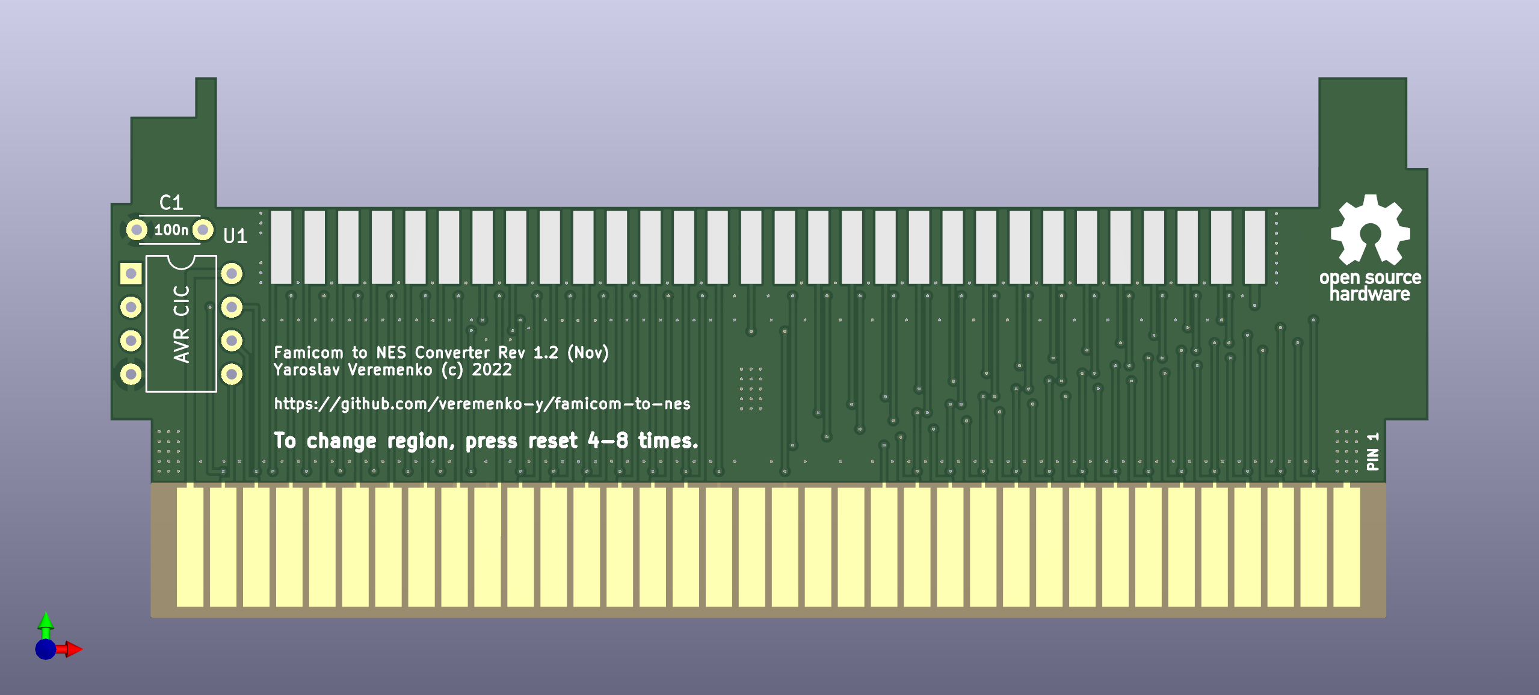Click the left pad of capacitor C1
Viewport: 1539px width, 695px height.
click(137, 229)
